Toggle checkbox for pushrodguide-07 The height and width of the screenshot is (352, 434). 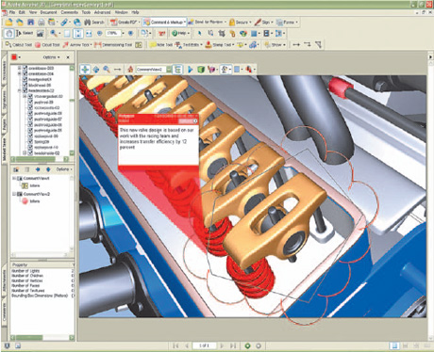(30, 119)
